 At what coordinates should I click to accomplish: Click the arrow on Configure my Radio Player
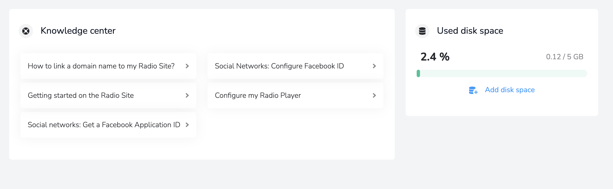pos(374,96)
